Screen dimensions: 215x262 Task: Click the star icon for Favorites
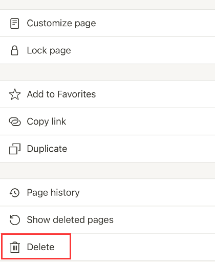click(x=15, y=94)
